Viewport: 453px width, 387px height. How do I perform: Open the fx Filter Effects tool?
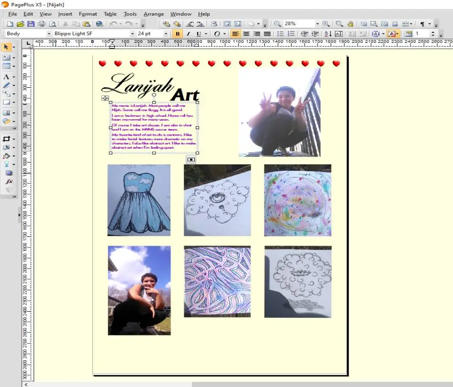tap(9, 182)
